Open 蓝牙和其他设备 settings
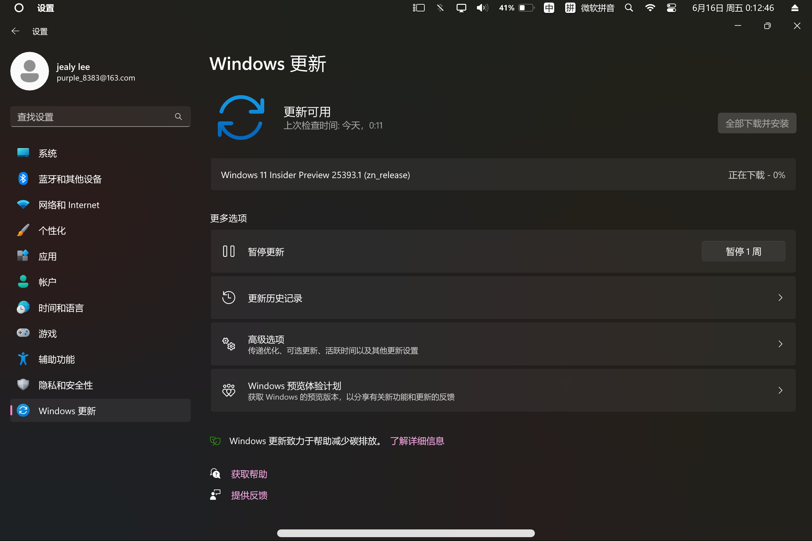The image size is (812, 541). pyautogui.click(x=101, y=179)
